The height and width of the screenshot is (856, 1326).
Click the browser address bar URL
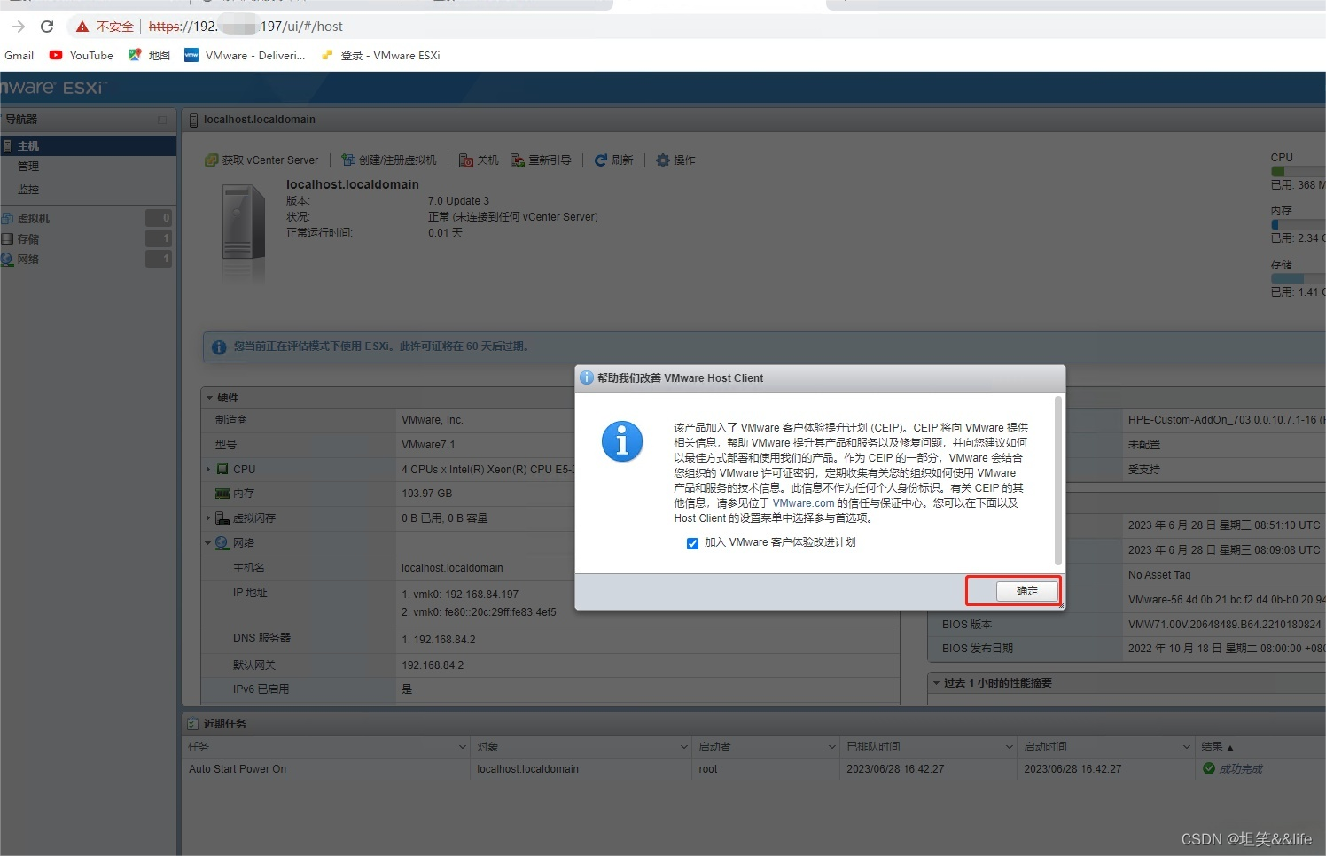click(246, 27)
